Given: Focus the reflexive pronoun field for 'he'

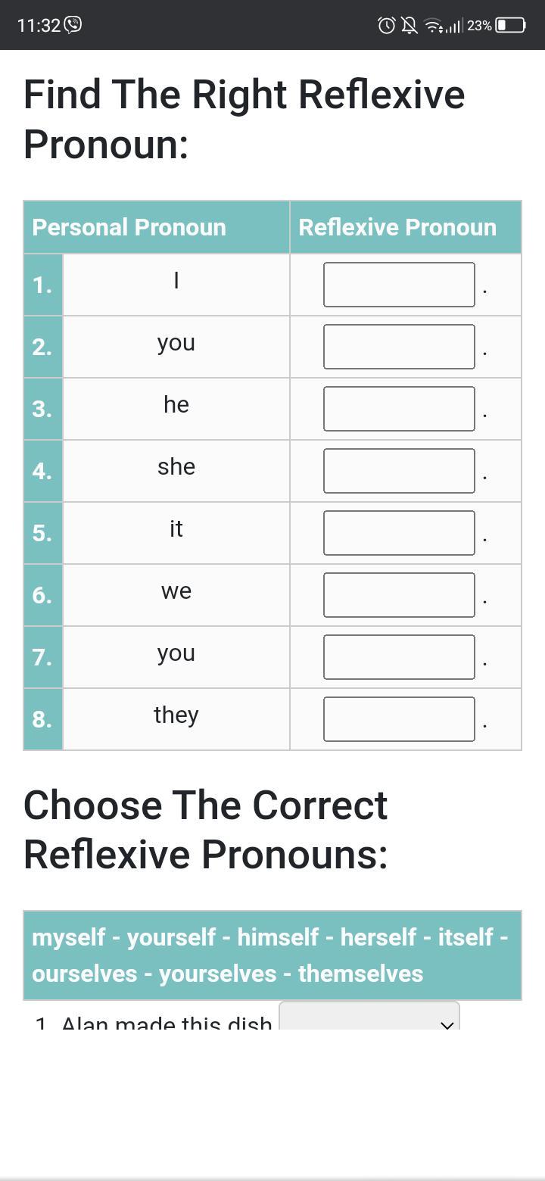Looking at the screenshot, I should point(399,409).
